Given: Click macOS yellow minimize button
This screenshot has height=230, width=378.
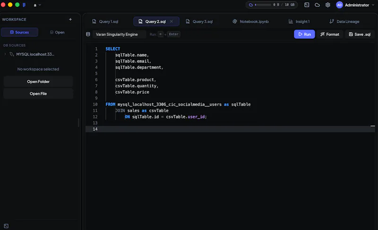Looking at the screenshot, I should pos(10,5).
